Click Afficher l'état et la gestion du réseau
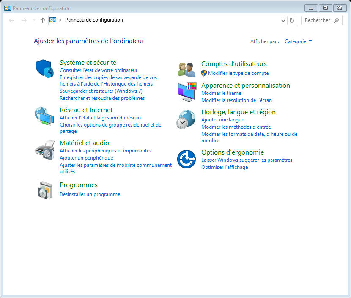 pyautogui.click(x=100, y=118)
